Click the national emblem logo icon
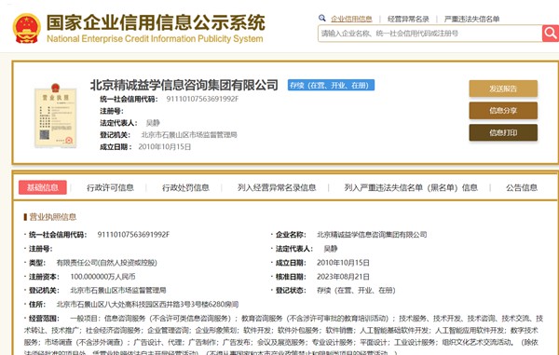The height and width of the screenshot is (355, 559). tap(27, 28)
